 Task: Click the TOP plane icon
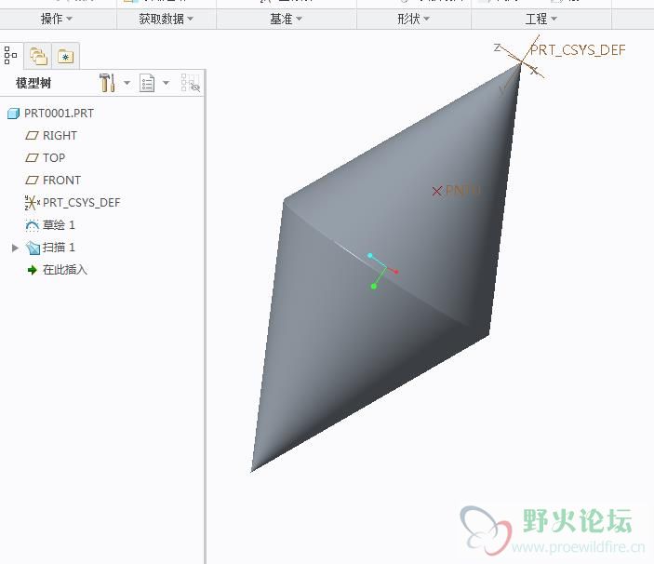[x=32, y=157]
